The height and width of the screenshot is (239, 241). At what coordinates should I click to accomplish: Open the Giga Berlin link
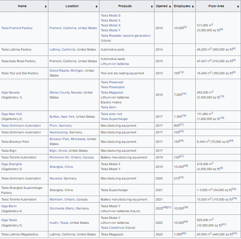click(x=9, y=206)
